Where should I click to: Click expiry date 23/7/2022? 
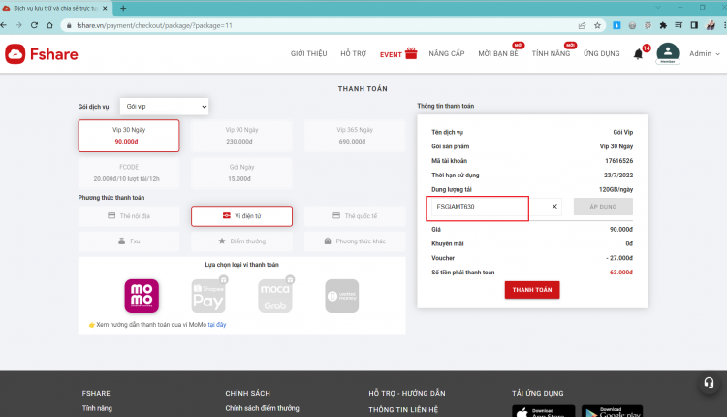click(x=618, y=176)
